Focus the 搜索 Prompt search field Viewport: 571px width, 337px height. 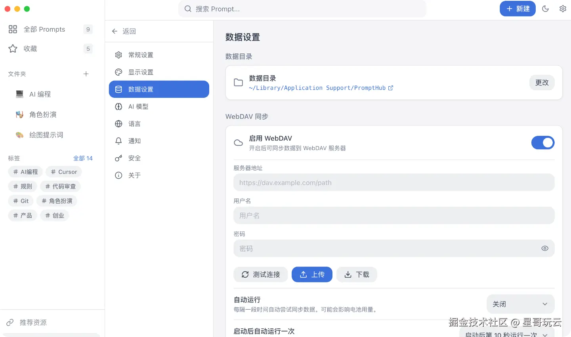point(302,9)
